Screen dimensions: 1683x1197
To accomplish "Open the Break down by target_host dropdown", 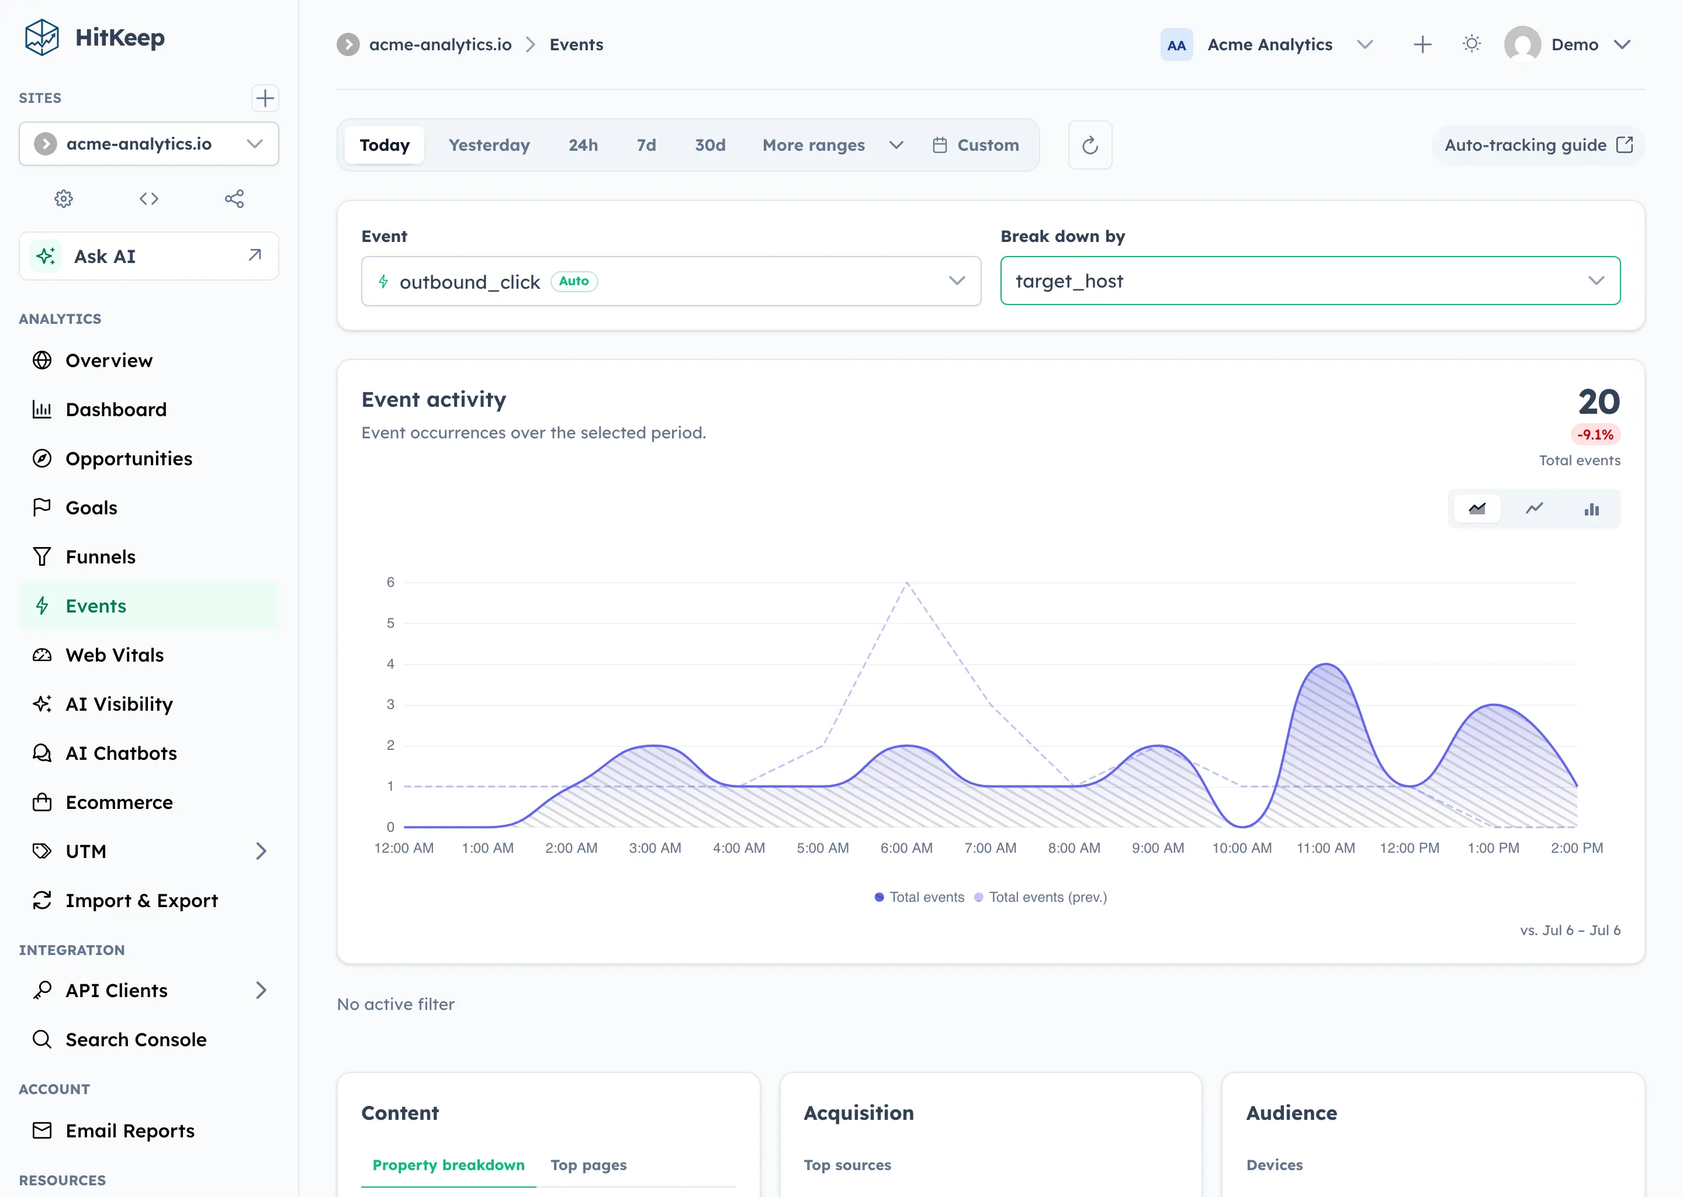I will (x=1310, y=281).
